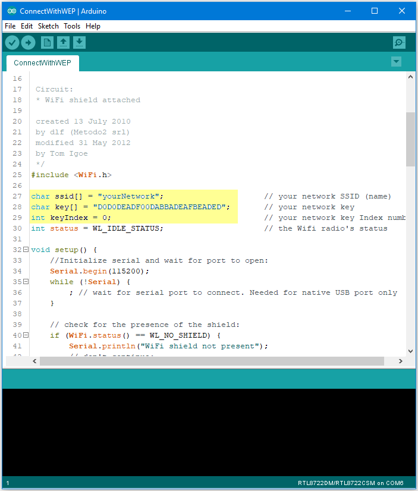The width and height of the screenshot is (418, 491).
Task: Close the Arduino window
Action: pos(402,11)
